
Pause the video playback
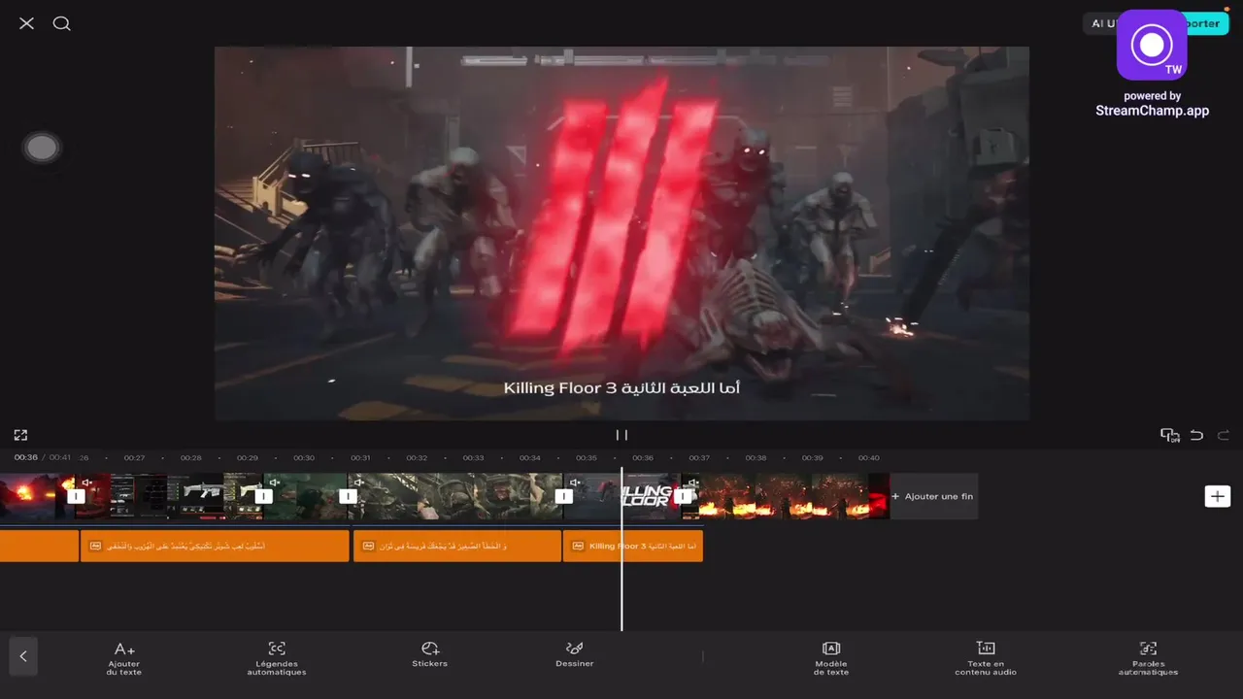[x=621, y=435]
